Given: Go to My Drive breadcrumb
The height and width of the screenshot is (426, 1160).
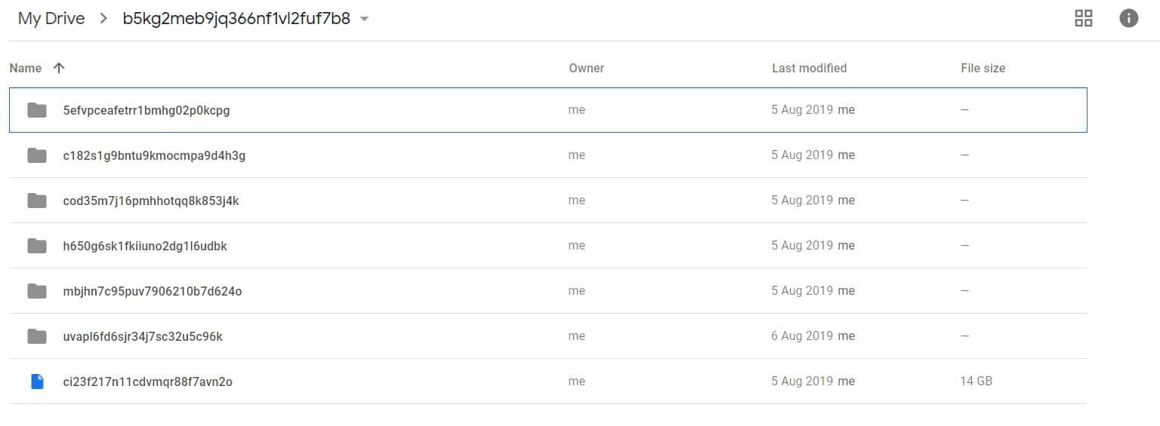Looking at the screenshot, I should (x=51, y=19).
